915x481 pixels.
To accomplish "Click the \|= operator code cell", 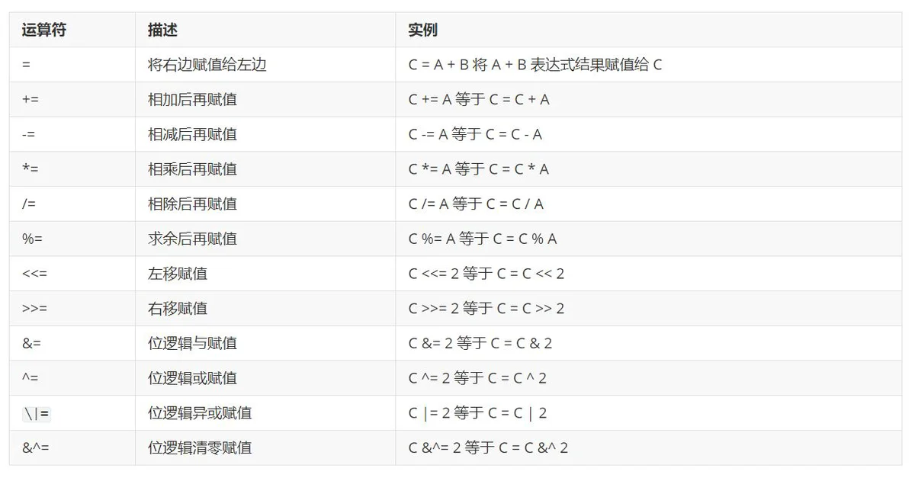I will (x=37, y=414).
